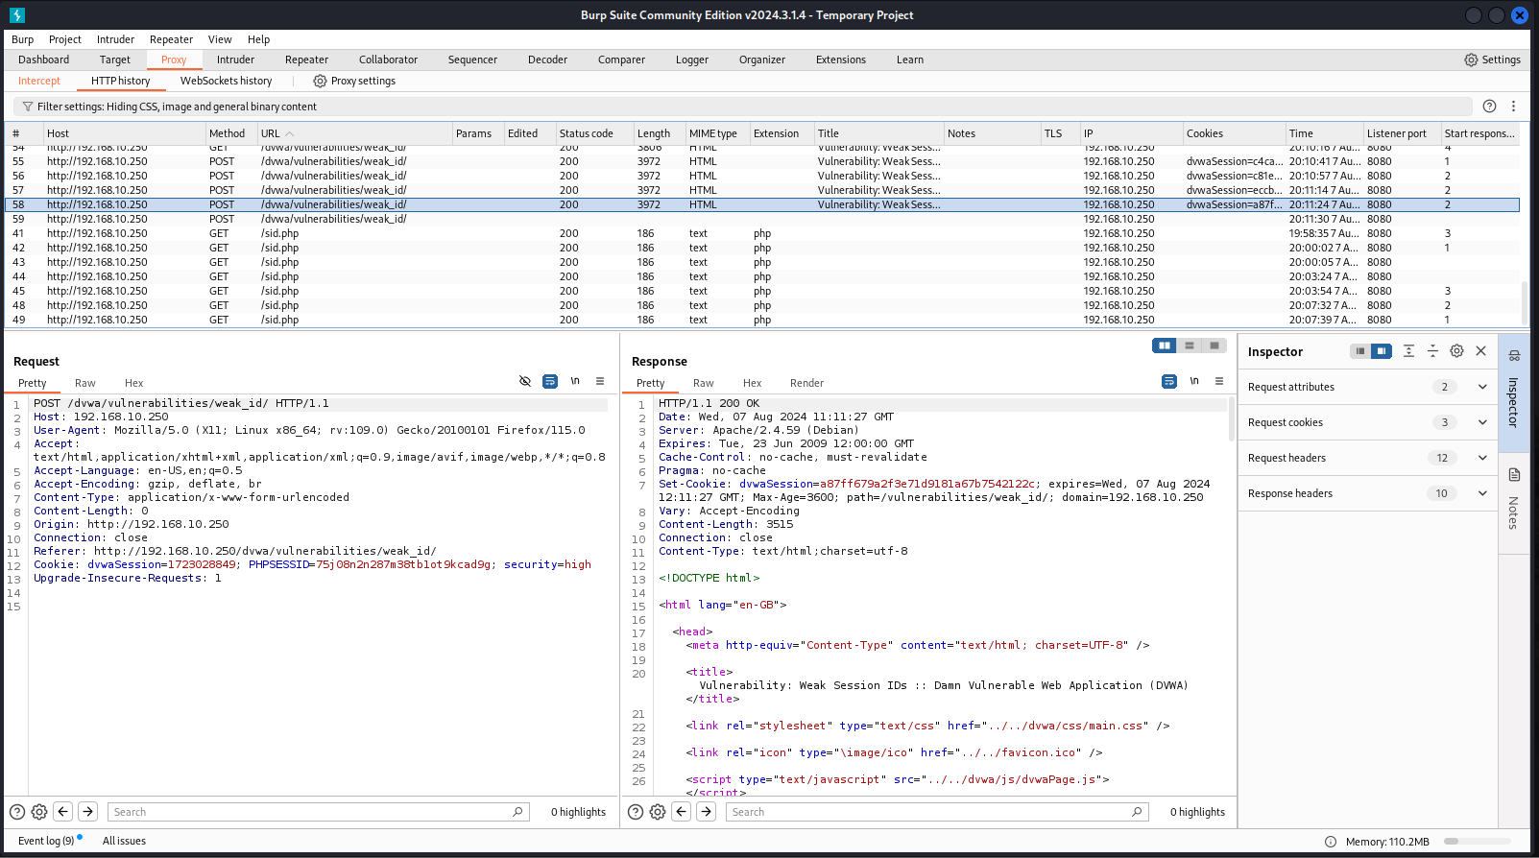
Task: Open All issues in the status bar
Action: pyautogui.click(x=124, y=841)
